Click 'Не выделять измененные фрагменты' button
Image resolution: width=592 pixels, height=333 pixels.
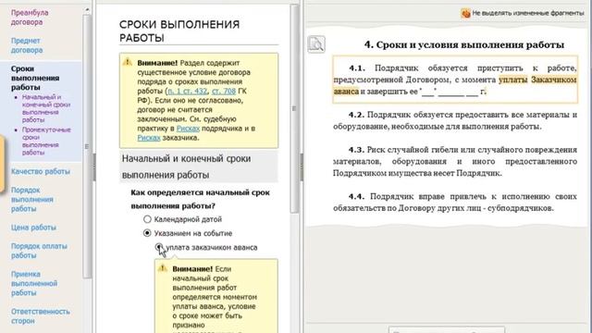[522, 13]
